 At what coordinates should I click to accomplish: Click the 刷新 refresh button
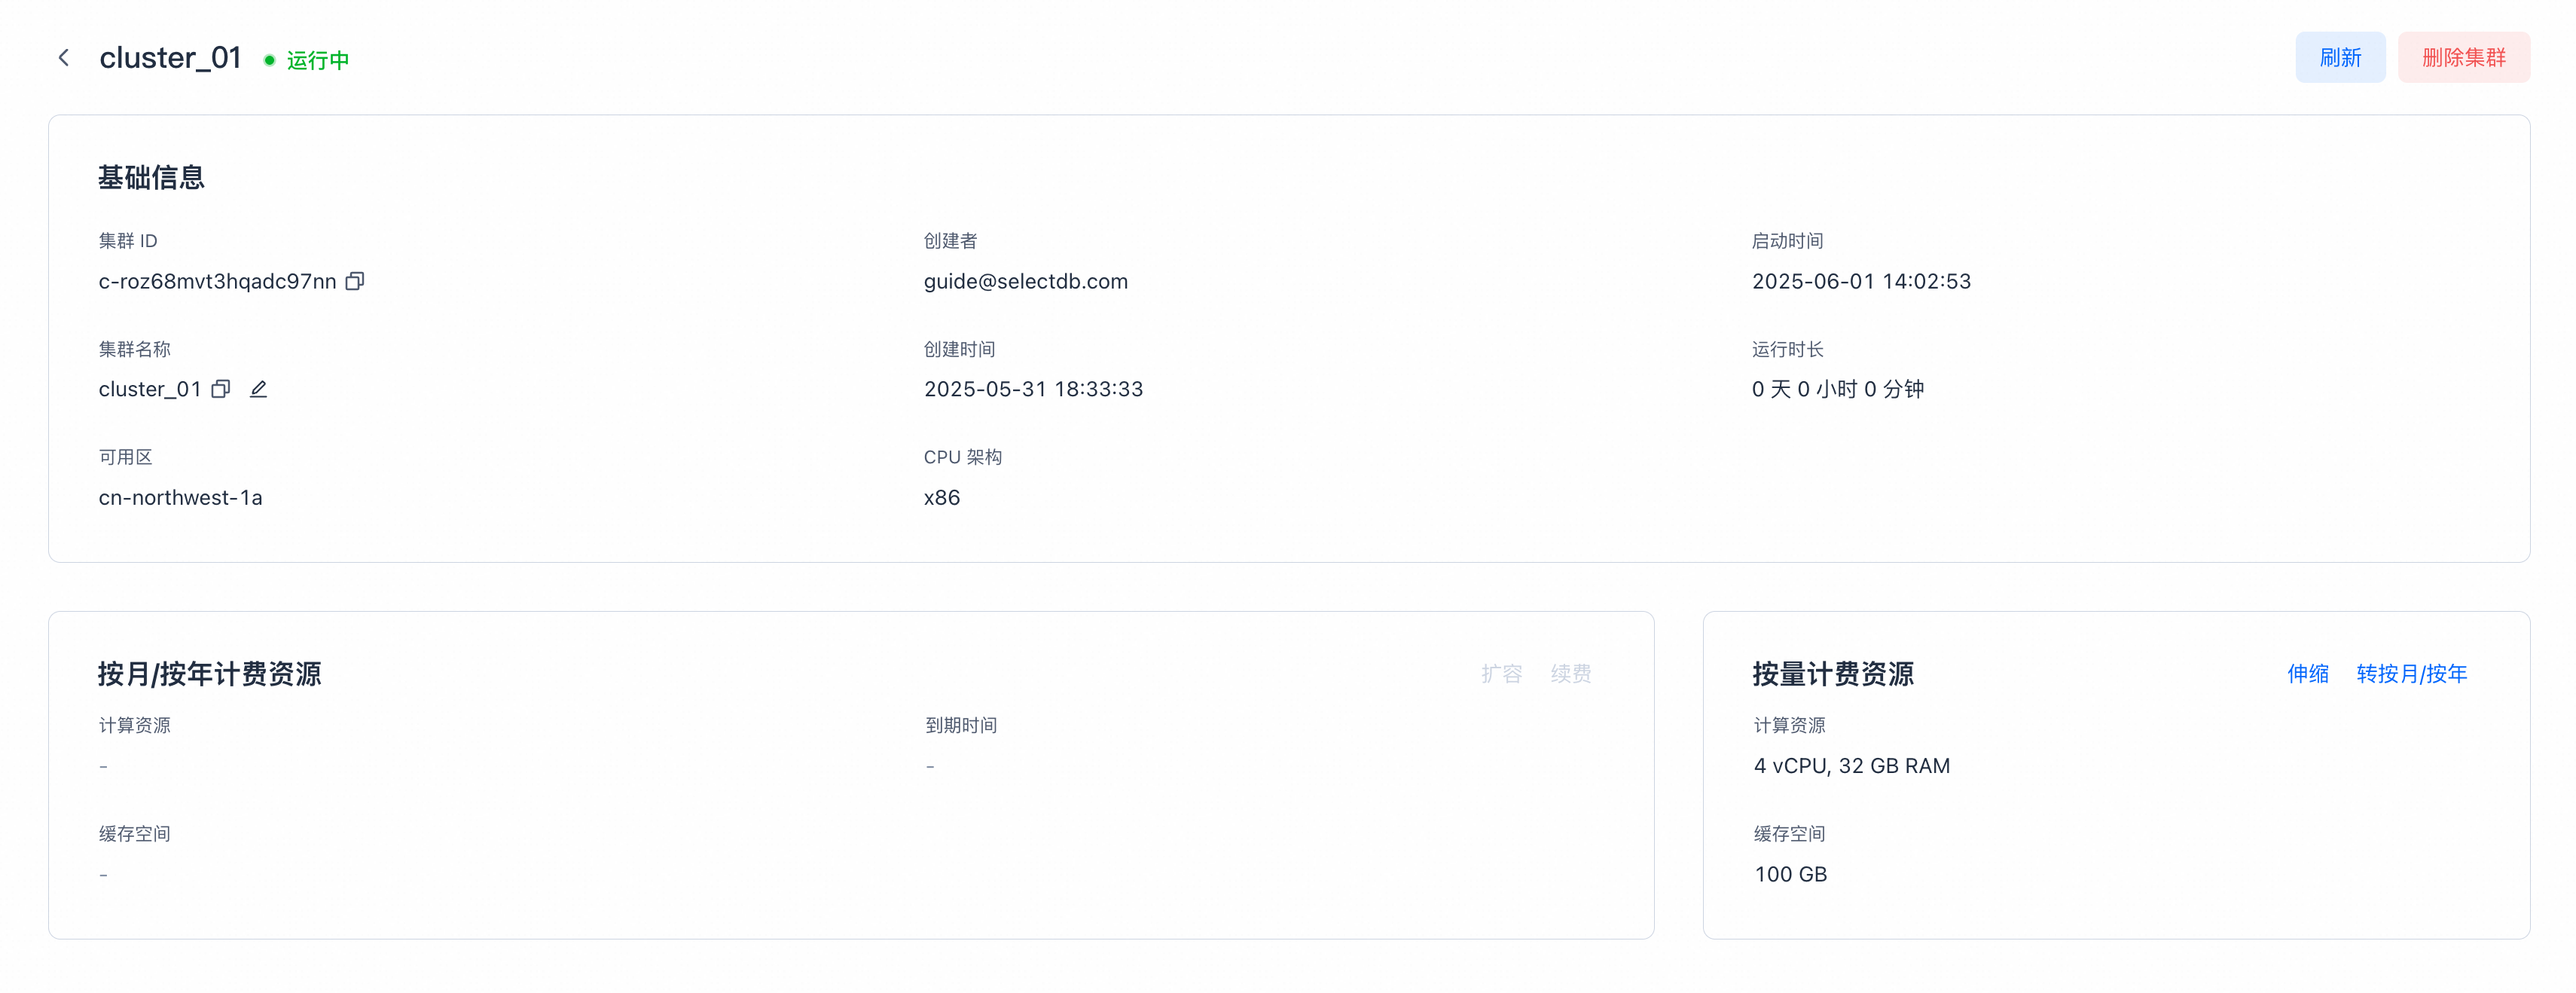(2339, 58)
